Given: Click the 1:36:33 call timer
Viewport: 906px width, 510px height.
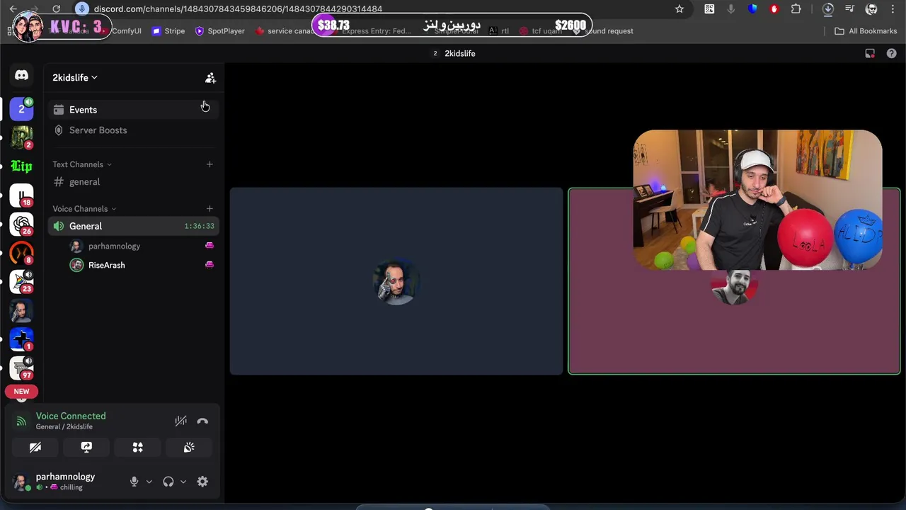Looking at the screenshot, I should (x=199, y=226).
